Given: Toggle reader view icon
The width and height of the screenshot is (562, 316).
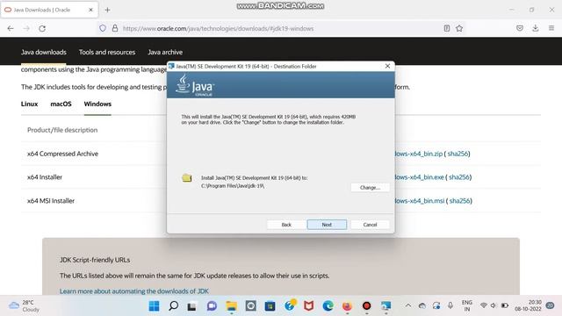Looking at the screenshot, I should pos(447,28).
